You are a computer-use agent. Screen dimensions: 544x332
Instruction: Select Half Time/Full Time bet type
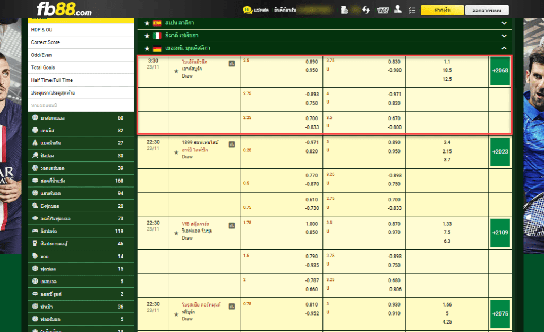(x=81, y=80)
